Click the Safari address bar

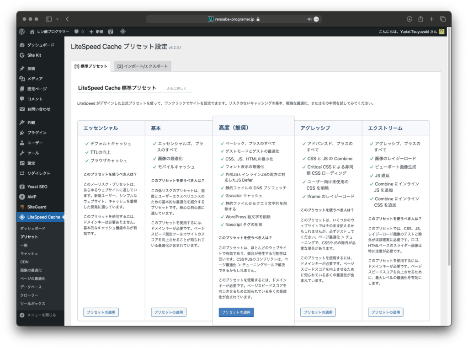tap(234, 19)
